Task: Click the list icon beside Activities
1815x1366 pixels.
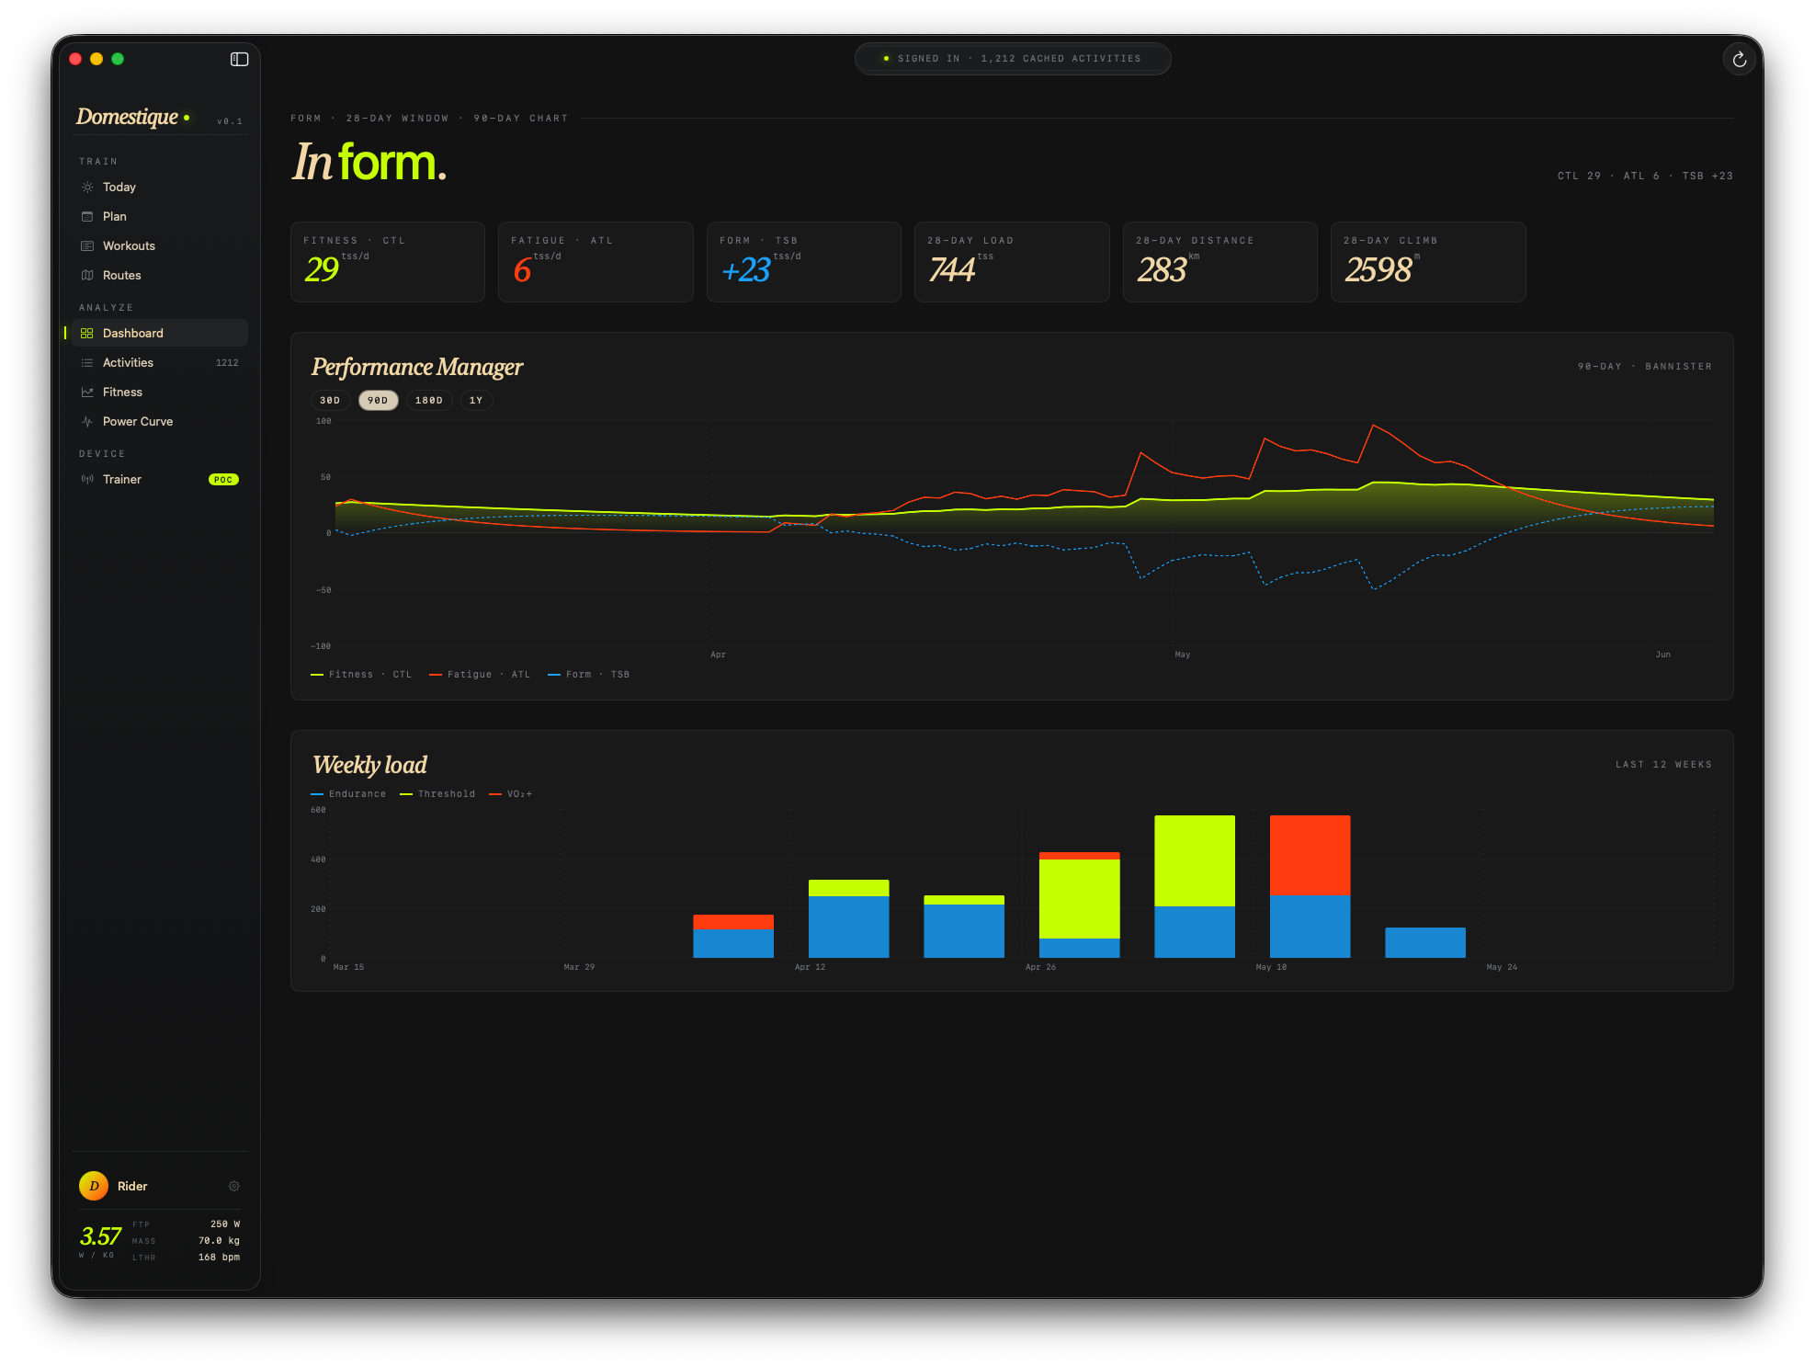Action: coord(87,362)
